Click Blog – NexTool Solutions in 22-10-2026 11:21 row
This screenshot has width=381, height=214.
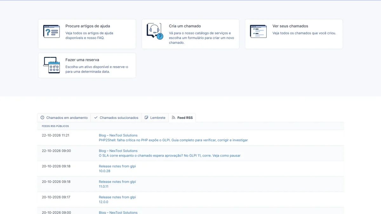[x=118, y=135]
